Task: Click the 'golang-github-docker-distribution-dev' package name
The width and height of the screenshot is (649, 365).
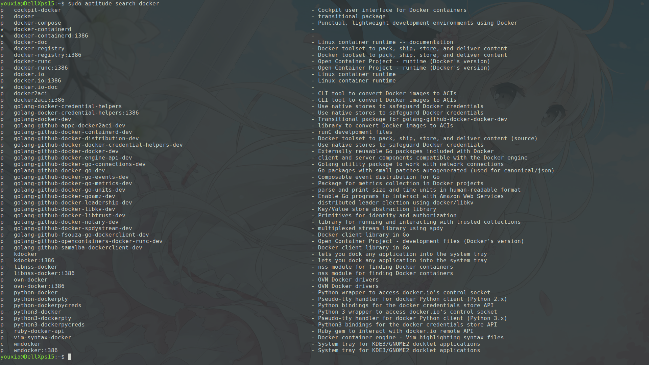Action: pos(76,138)
